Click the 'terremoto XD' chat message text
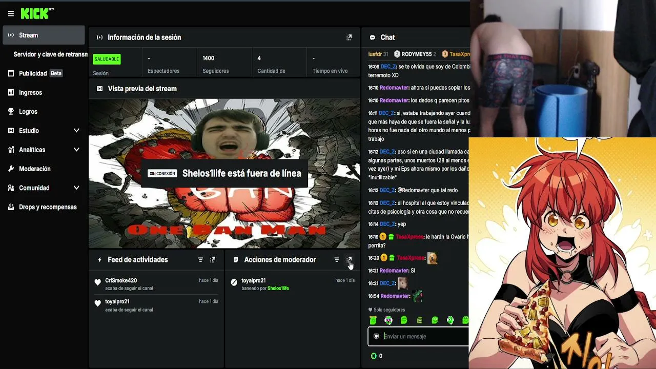The height and width of the screenshot is (369, 656). coord(383,75)
